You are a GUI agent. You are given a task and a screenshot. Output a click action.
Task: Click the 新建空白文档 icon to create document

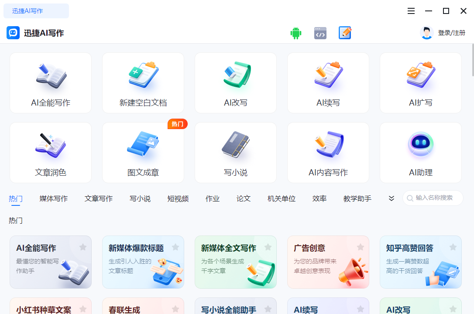coord(143,76)
